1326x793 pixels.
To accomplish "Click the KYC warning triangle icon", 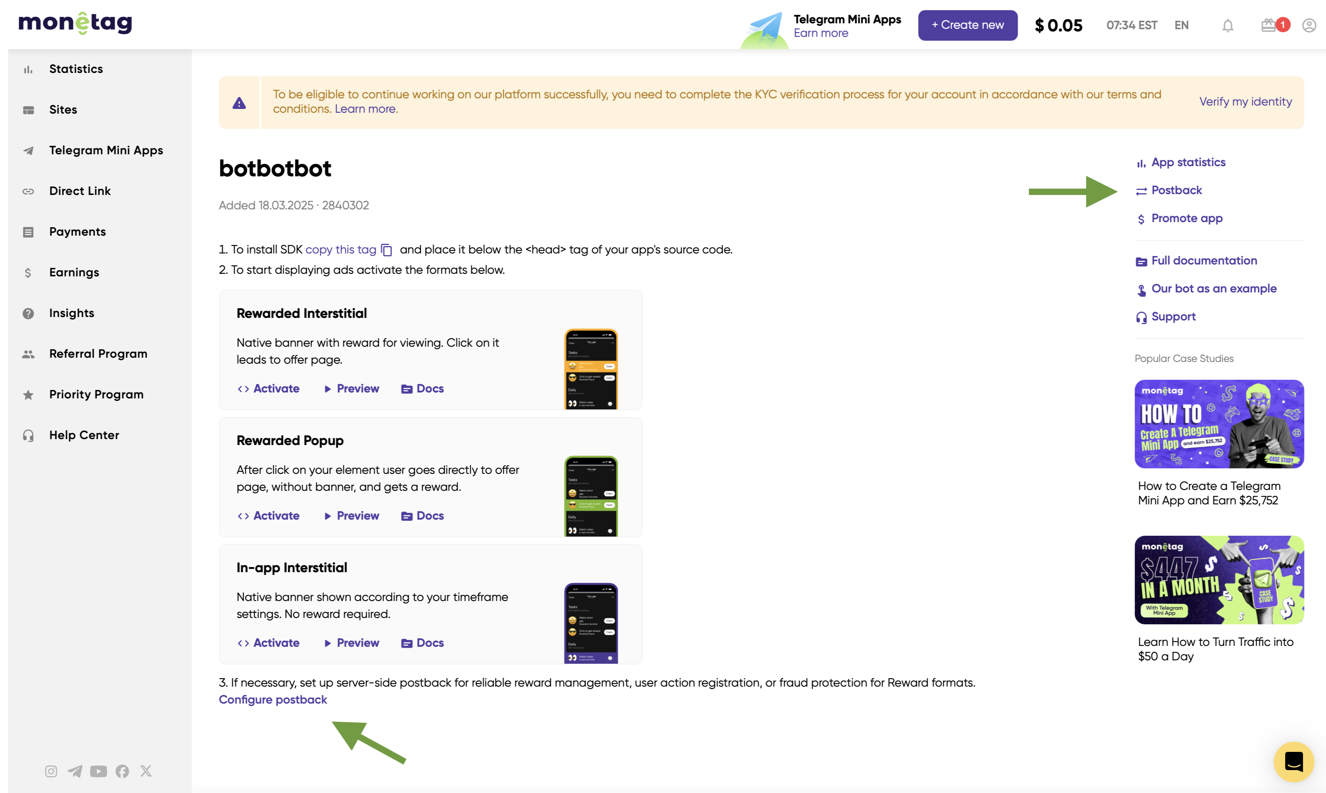I will click(239, 103).
